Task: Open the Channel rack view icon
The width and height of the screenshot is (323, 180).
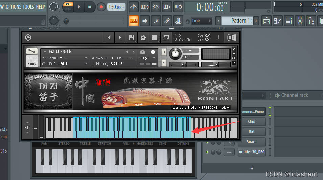Action: (x=289, y=21)
